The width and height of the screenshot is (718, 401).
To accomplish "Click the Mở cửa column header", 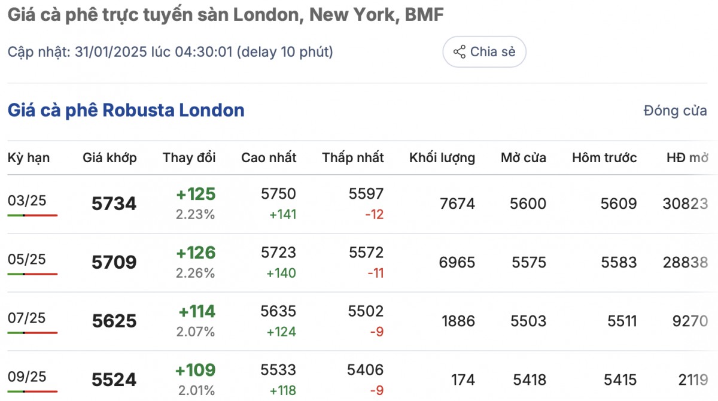I will 524,158.
